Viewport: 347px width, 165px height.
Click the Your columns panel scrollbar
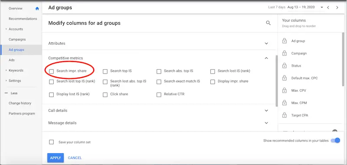(x=343, y=59)
